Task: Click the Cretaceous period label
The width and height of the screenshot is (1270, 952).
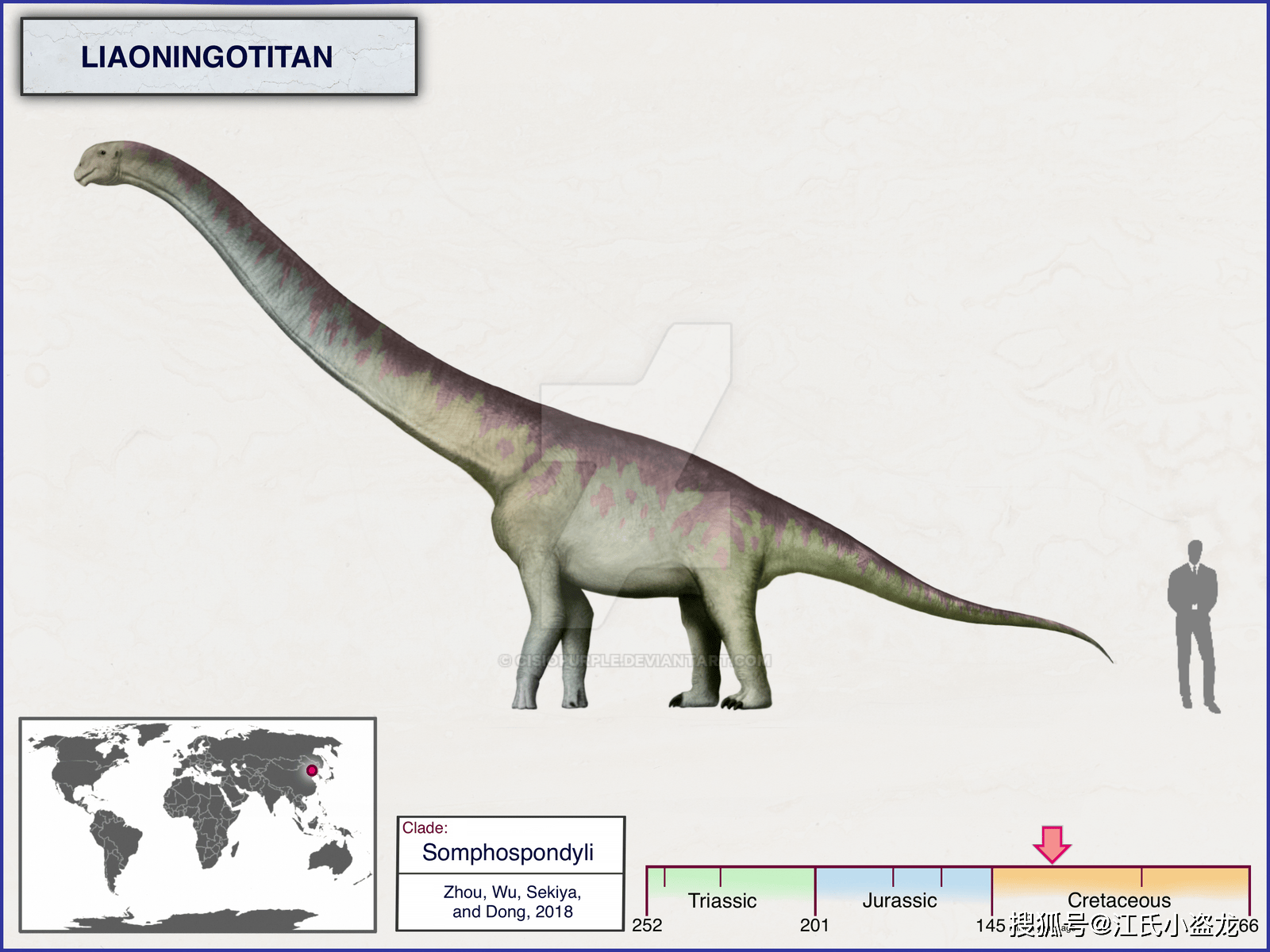Action: pos(1119,900)
